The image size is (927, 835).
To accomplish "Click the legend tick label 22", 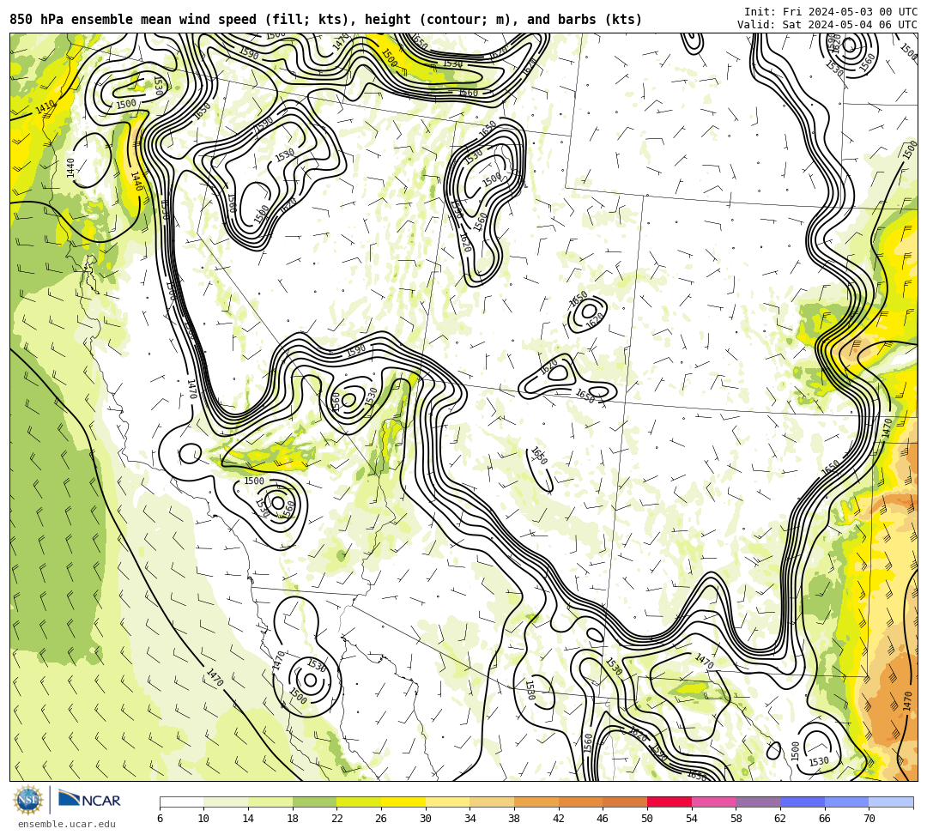I will (336, 819).
